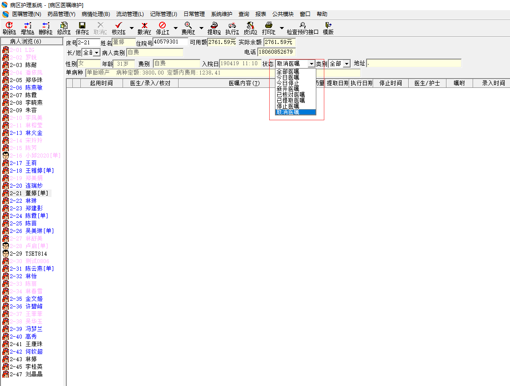Select 全部医嘱 in status list
The width and height of the screenshot is (510, 386).
click(x=296, y=72)
